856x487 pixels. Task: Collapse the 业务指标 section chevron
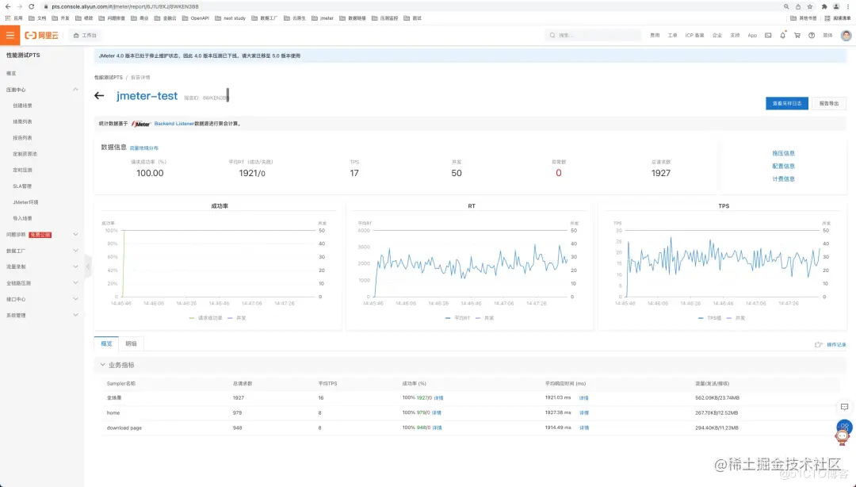(102, 365)
